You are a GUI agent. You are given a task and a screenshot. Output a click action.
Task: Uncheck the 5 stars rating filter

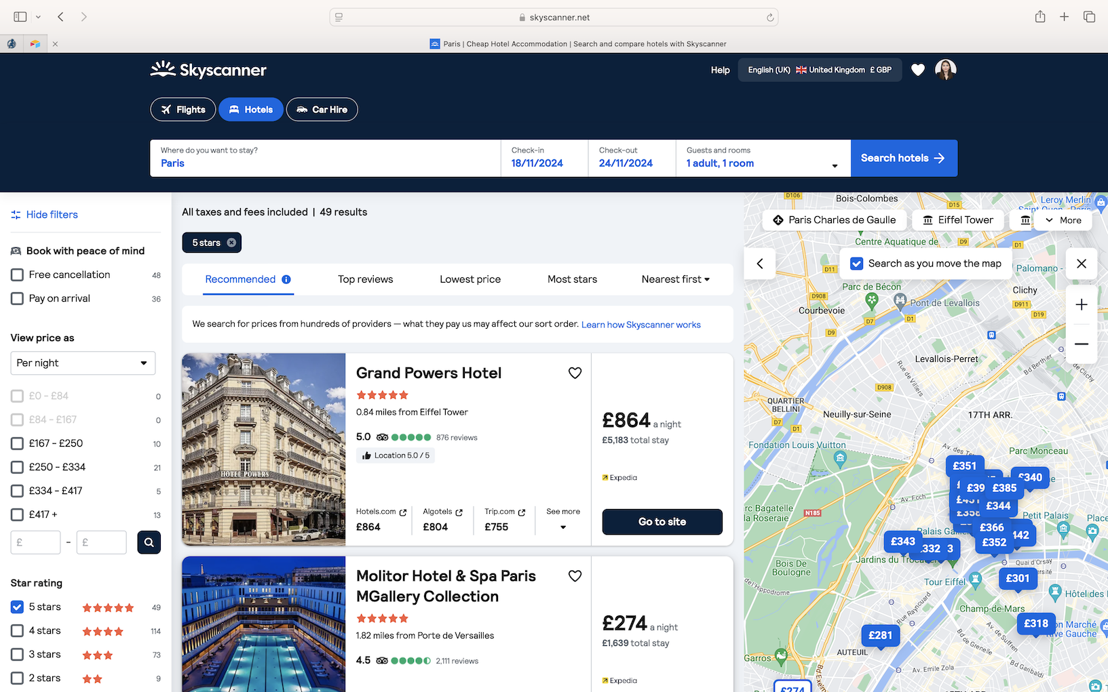coord(17,607)
